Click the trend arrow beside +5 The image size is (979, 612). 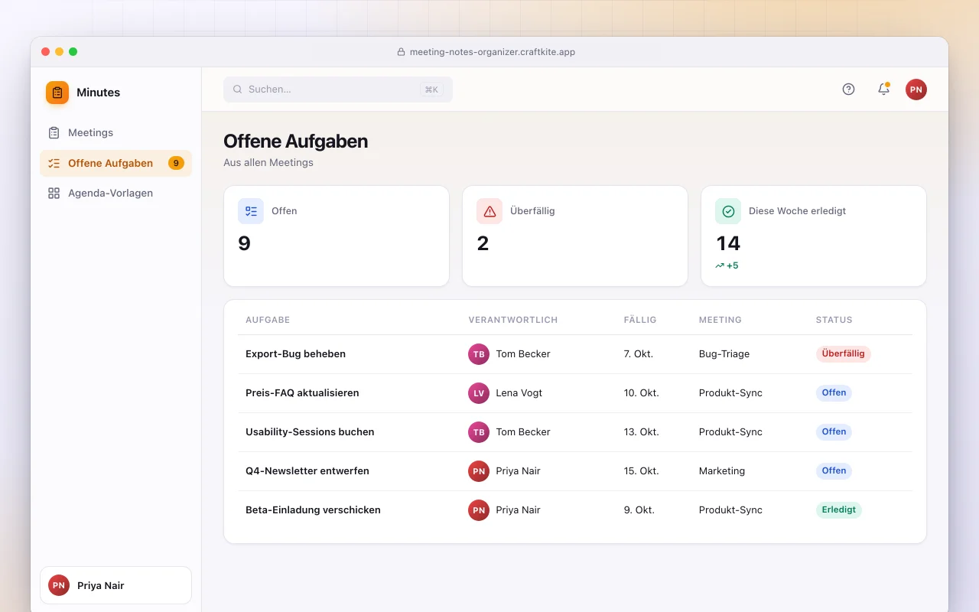tap(720, 266)
